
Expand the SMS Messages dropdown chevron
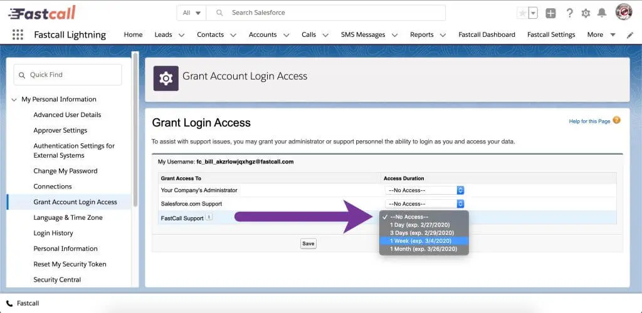click(395, 35)
